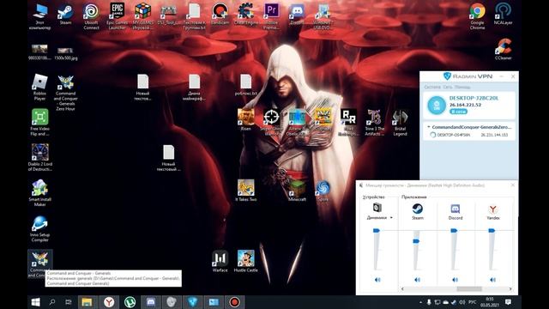The image size is (549, 309).
Task: Select the Risen desktop icon
Action: coord(246,120)
